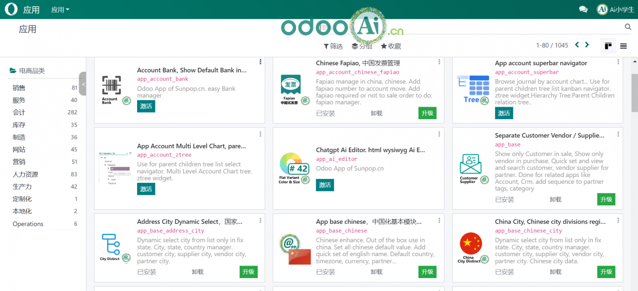
Task: Open options menu for Chinese Fapiao card
Action: 439,62
